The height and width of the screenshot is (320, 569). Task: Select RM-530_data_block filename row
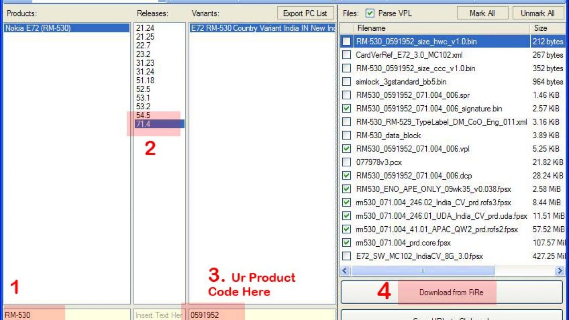(x=389, y=135)
